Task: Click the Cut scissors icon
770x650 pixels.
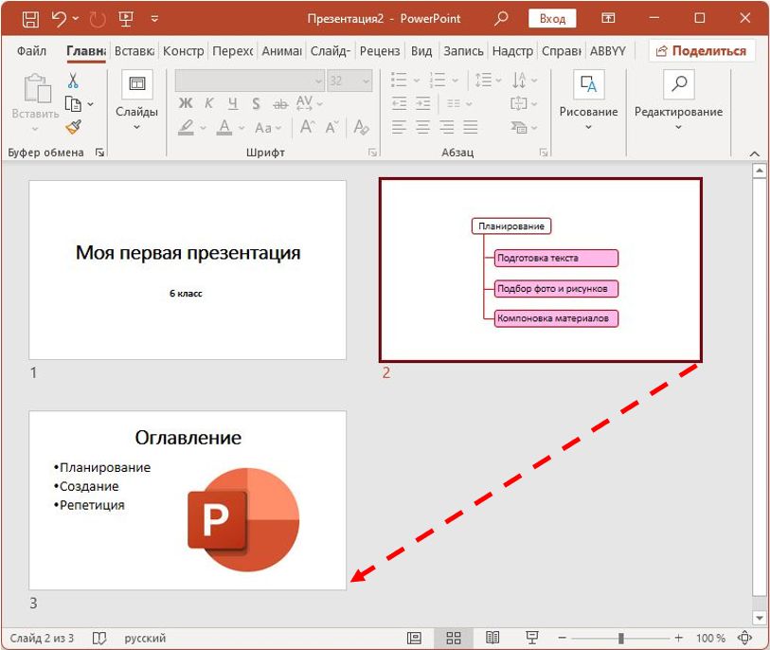Action: click(73, 81)
